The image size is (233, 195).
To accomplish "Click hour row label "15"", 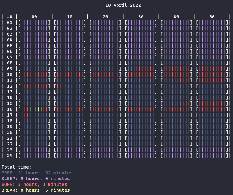I will pyautogui.click(x=10, y=103).
